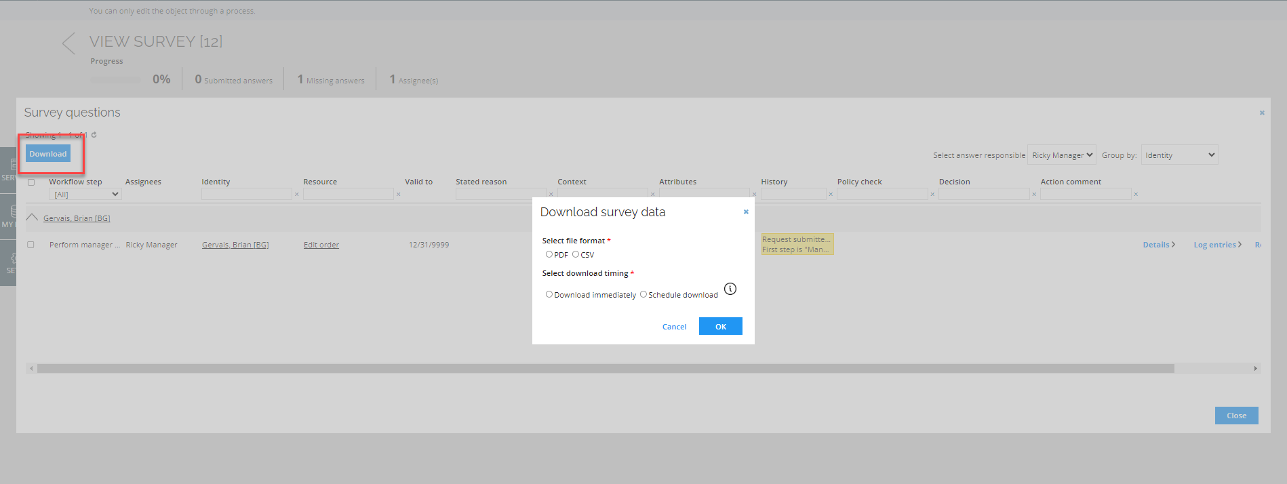Select PDF file format

pyautogui.click(x=549, y=254)
